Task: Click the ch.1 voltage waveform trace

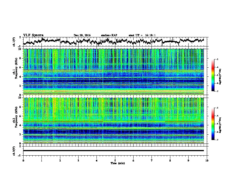Action: (x=113, y=41)
